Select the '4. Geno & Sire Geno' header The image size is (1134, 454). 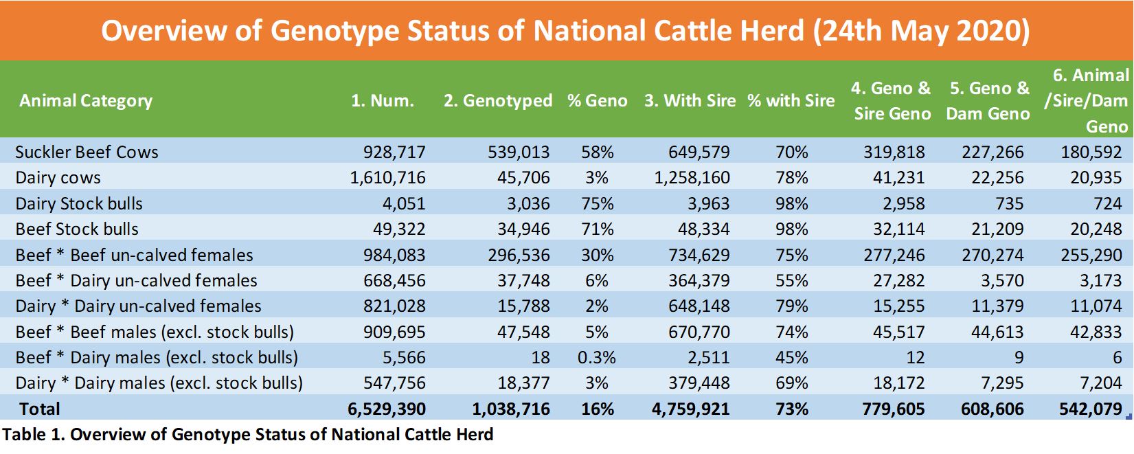pos(892,101)
